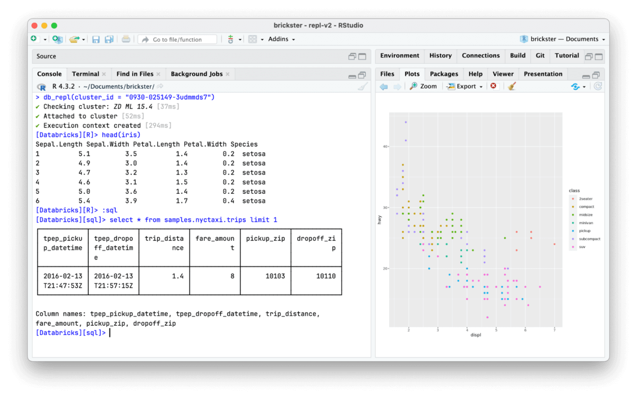Click the Print document icon
The height and width of the screenshot is (398, 637).
(126, 39)
